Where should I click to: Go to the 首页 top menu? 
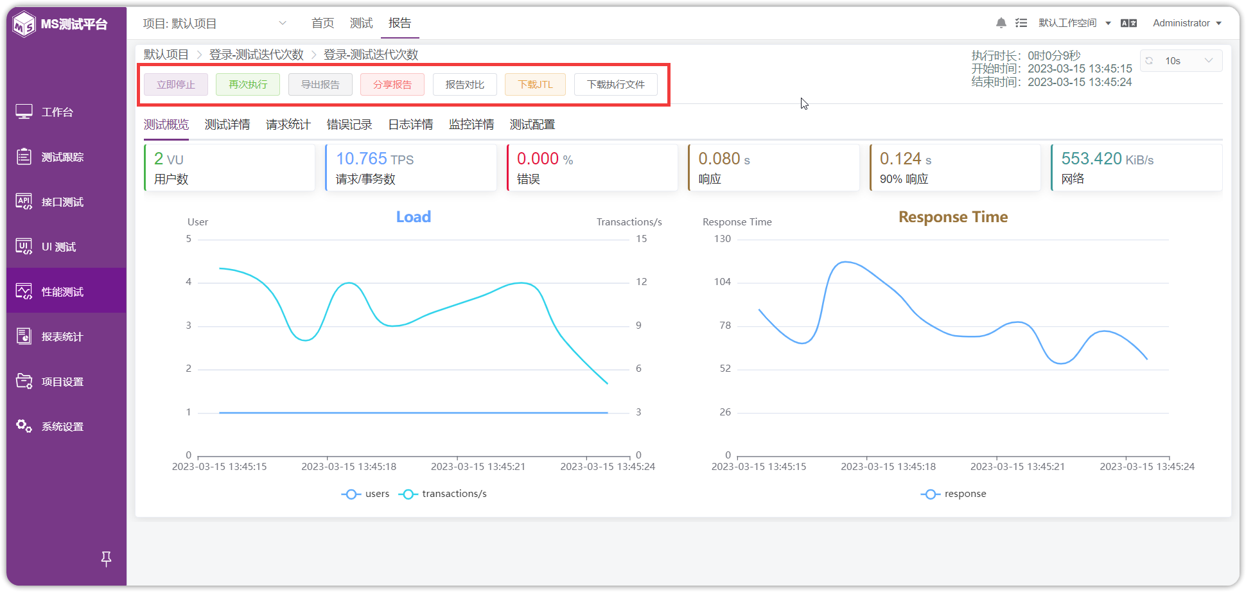click(322, 24)
